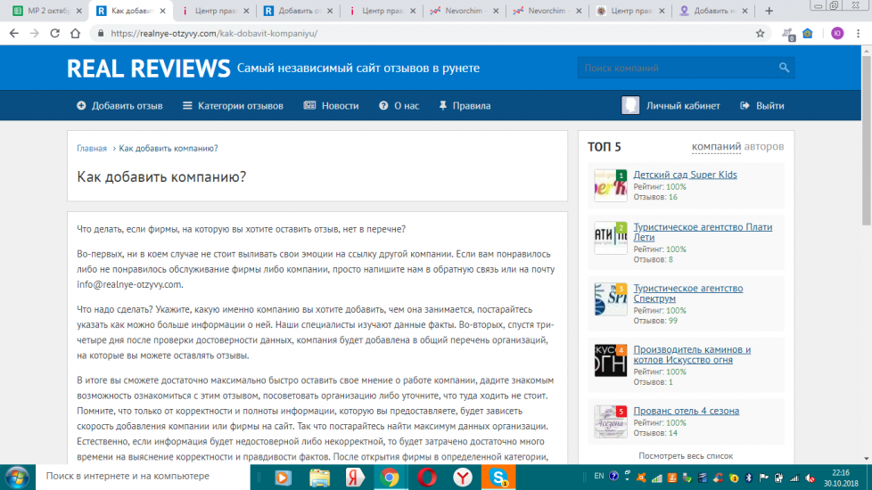Open Chrome's three-dot menu
Screen dimensions: 872x490
pos(860,33)
